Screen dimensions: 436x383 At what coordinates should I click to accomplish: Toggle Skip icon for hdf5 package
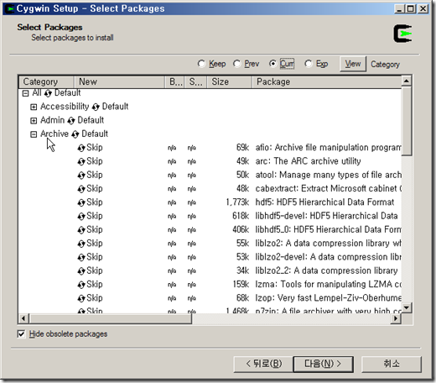click(x=81, y=202)
